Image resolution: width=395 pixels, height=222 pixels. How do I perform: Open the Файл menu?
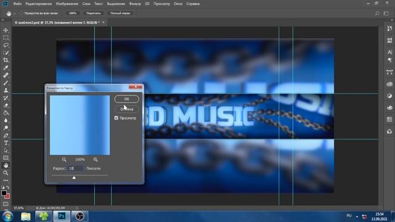[17, 4]
